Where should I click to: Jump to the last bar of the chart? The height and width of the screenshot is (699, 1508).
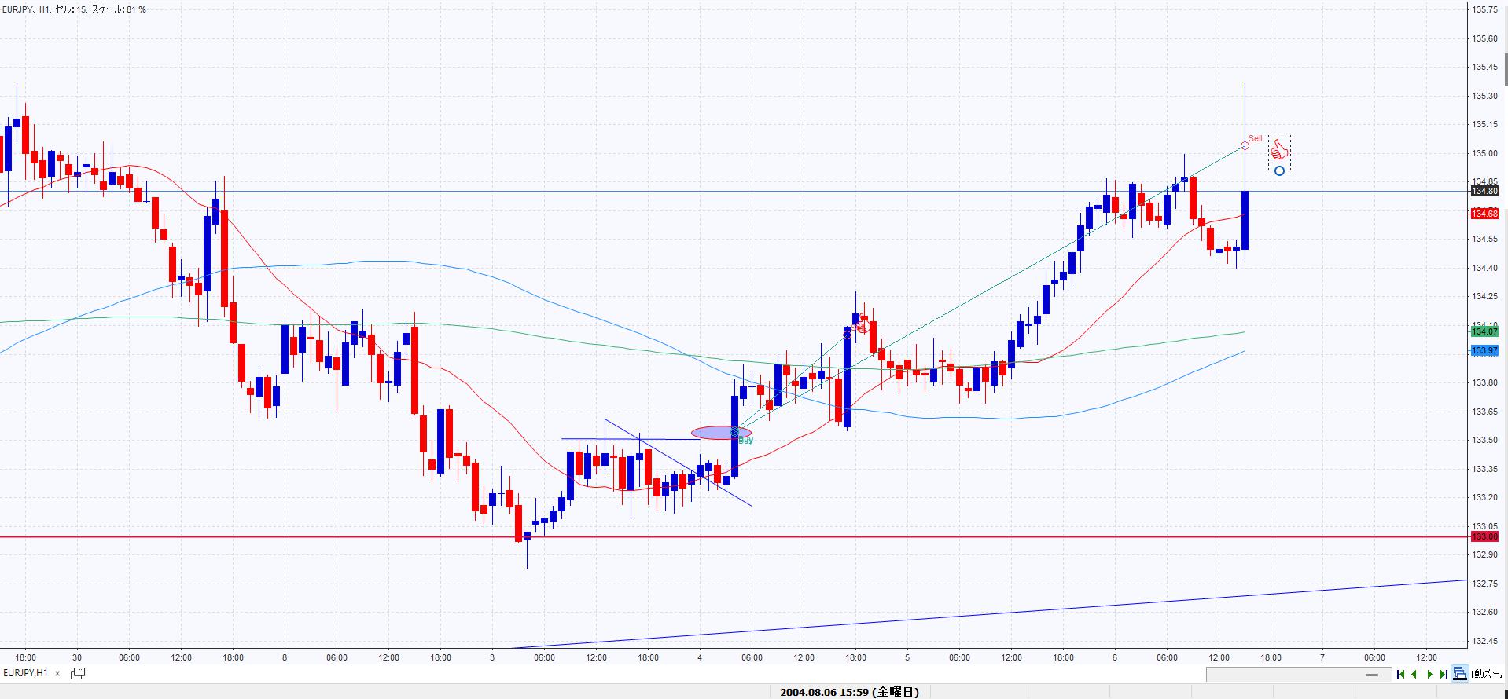tap(1444, 674)
